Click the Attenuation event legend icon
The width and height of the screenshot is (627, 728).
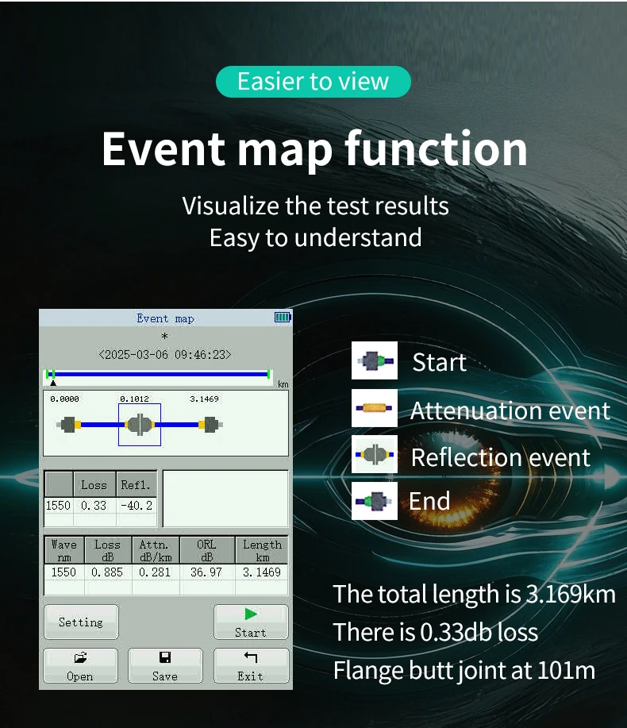[374, 409]
